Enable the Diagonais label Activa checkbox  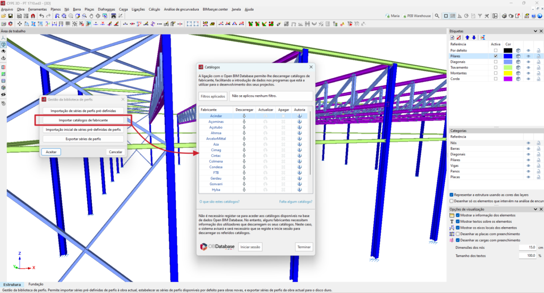click(x=496, y=62)
